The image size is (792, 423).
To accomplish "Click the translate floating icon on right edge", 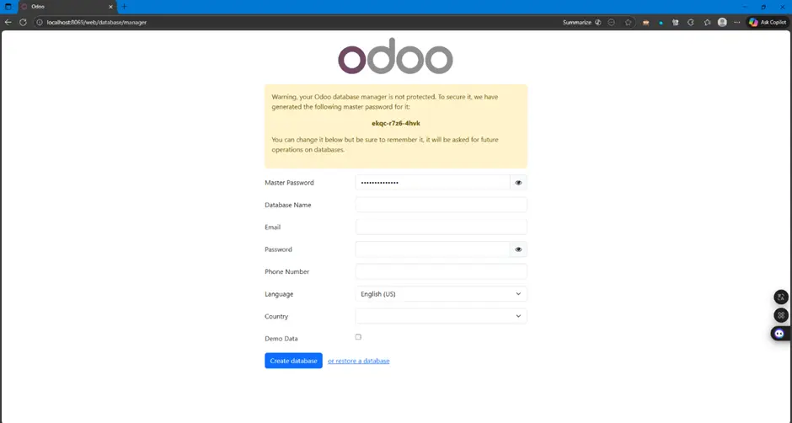I will tap(781, 297).
